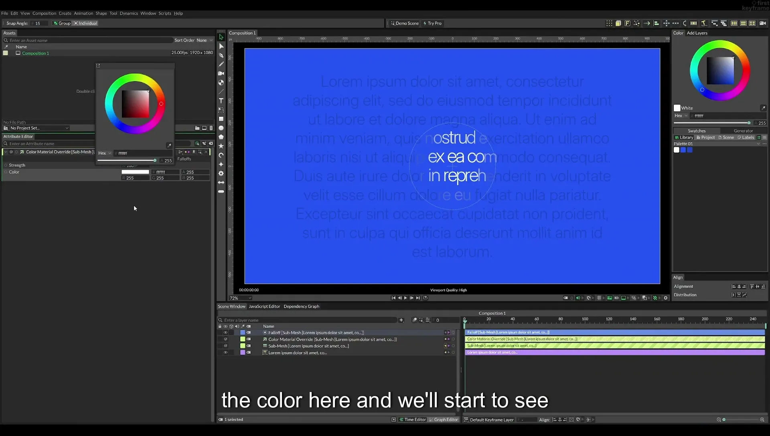The image size is (770, 436).
Task: Open the Graph Editor
Action: [444, 420]
